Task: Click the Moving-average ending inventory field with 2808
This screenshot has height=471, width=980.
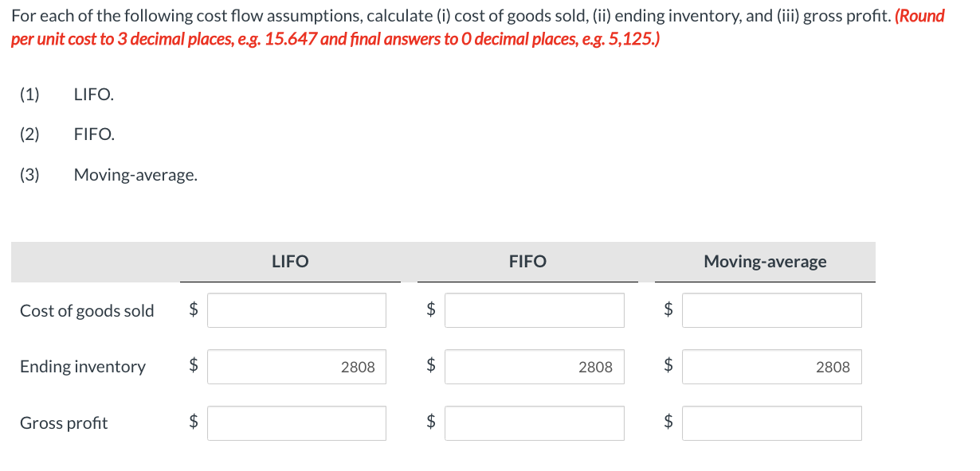Action: (770, 366)
